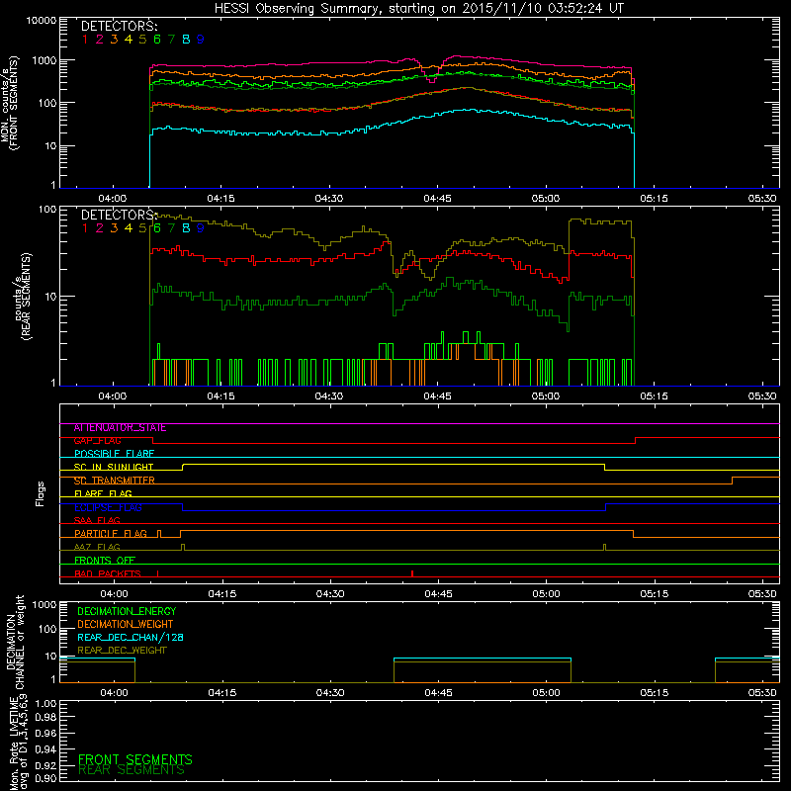Click the 0.92 tick on livetime y-axis

pos(45,765)
